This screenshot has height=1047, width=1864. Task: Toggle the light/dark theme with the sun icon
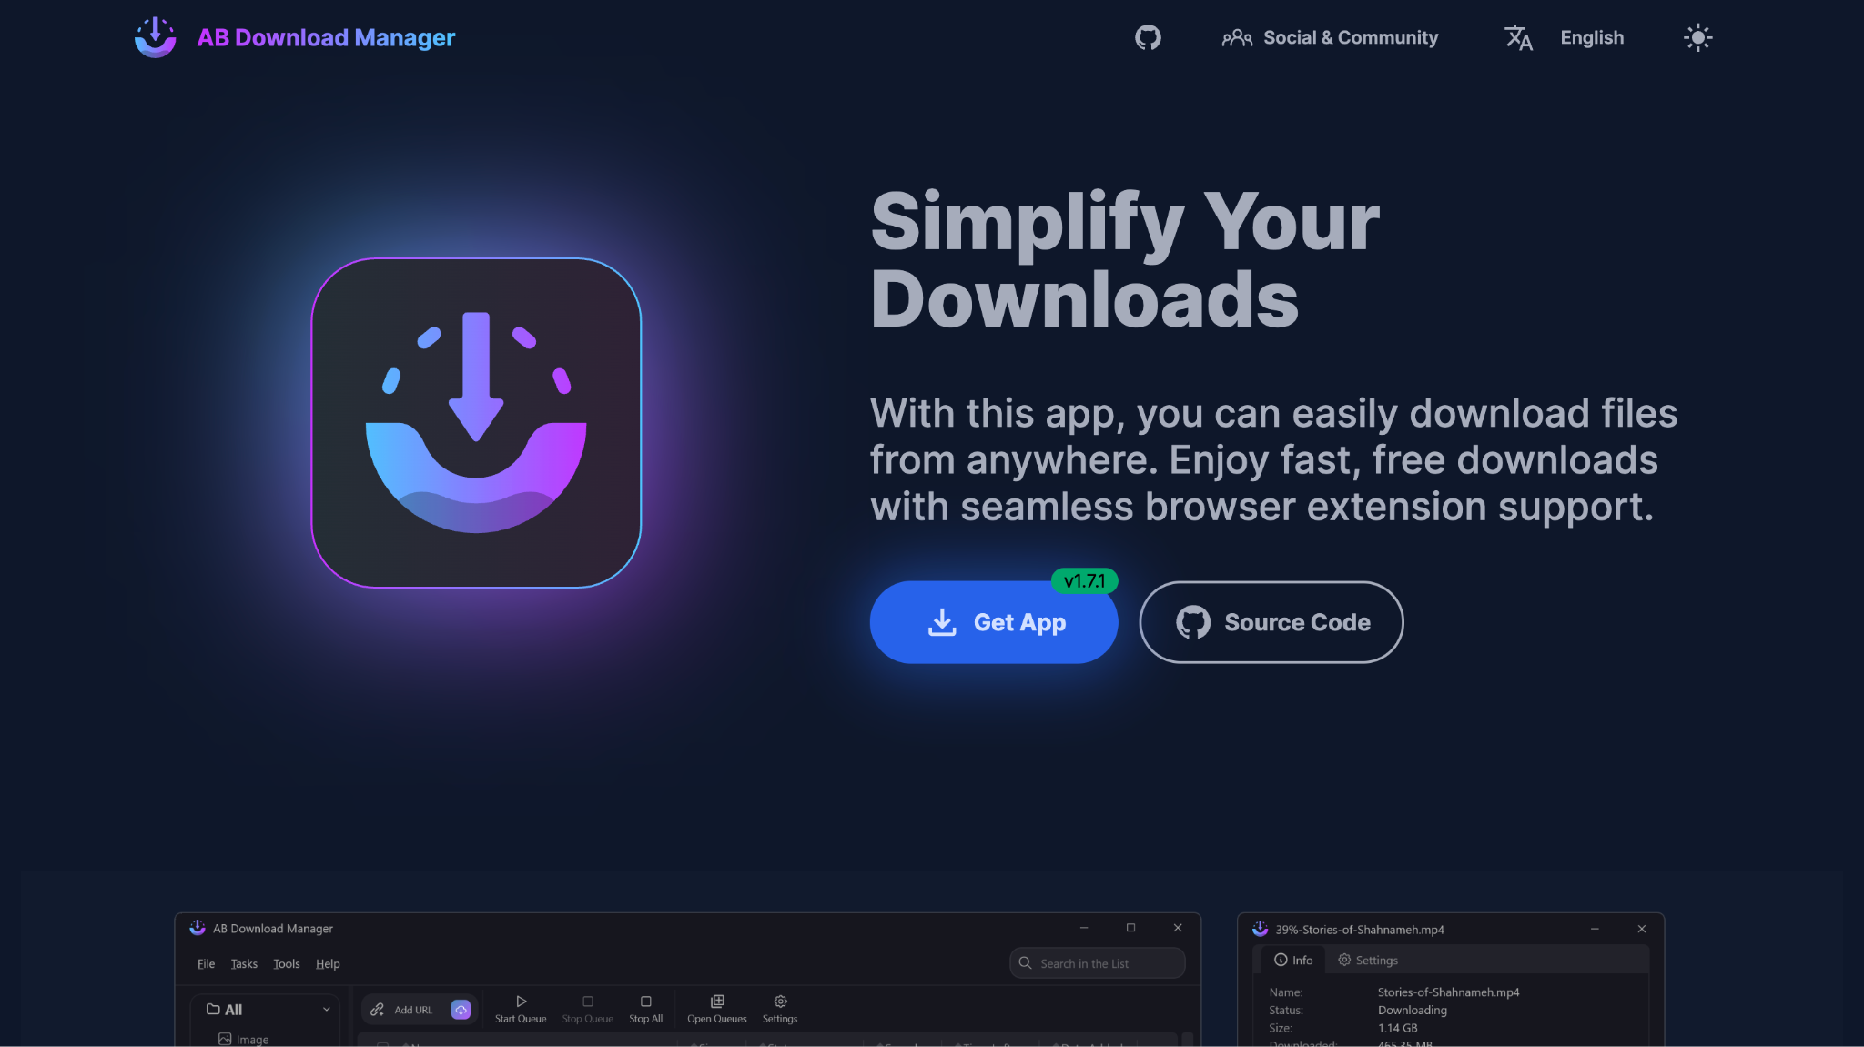pos(1697,37)
